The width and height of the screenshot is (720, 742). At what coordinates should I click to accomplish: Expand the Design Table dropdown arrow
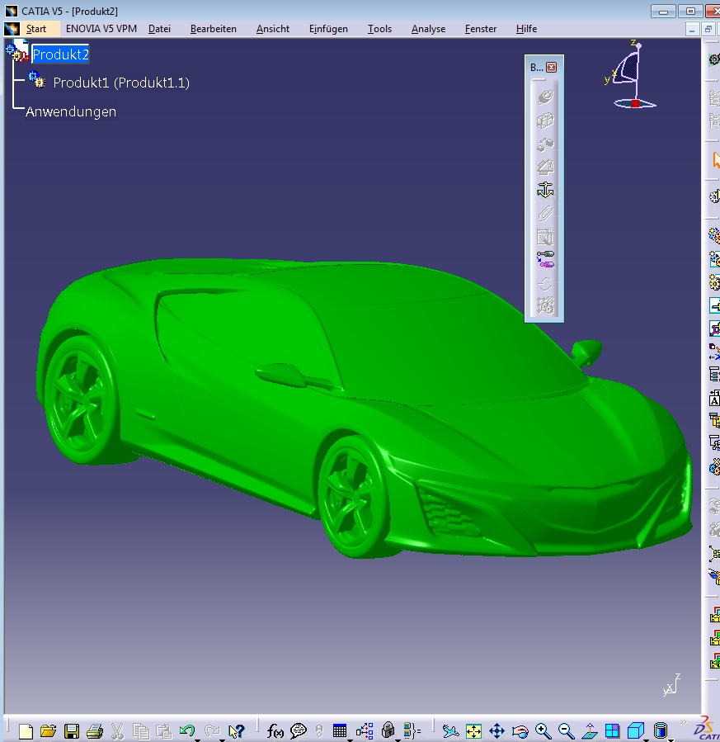click(351, 740)
